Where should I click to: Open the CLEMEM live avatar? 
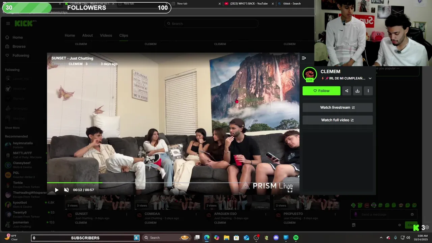[x=309, y=75]
